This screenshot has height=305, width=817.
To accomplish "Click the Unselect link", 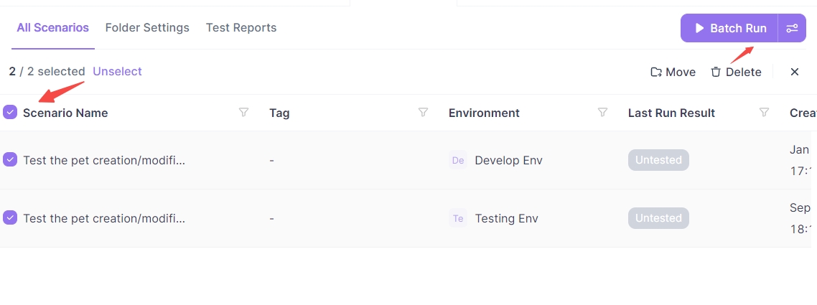I will click(x=117, y=71).
